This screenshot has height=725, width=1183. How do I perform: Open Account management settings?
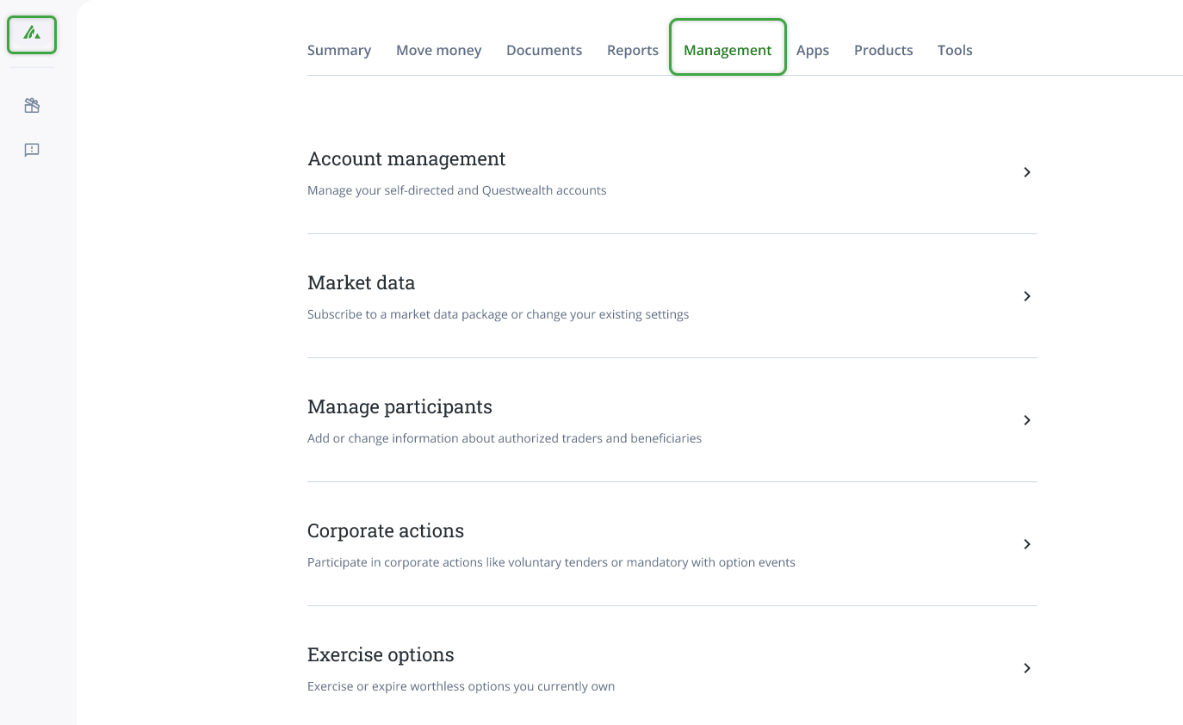(x=406, y=159)
